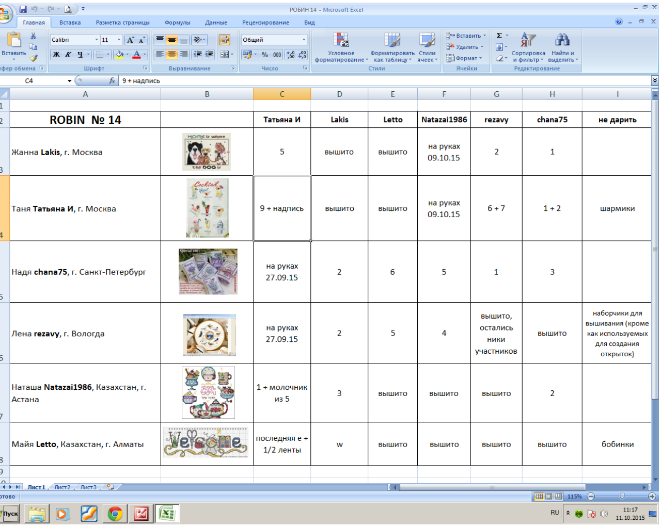Click the percent style icon

[264, 55]
